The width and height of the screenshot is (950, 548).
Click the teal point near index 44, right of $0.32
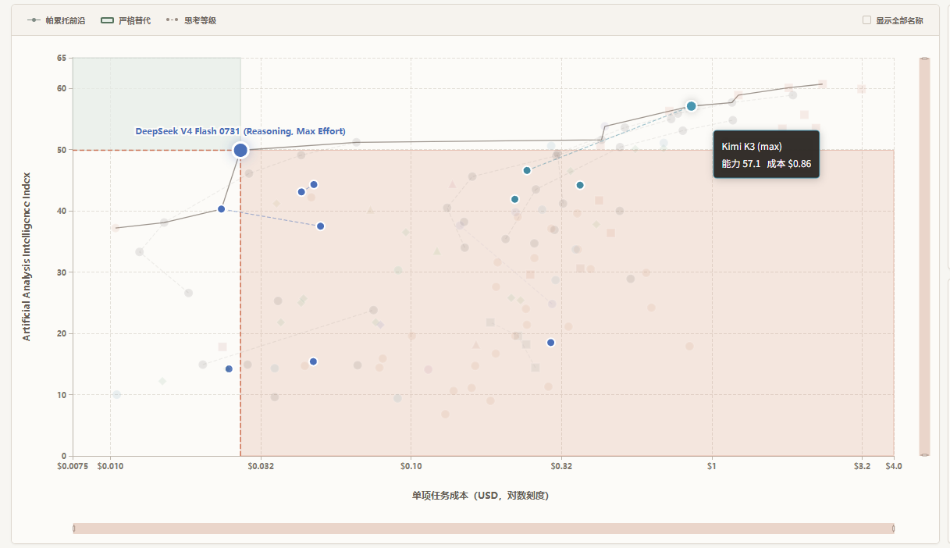click(580, 185)
